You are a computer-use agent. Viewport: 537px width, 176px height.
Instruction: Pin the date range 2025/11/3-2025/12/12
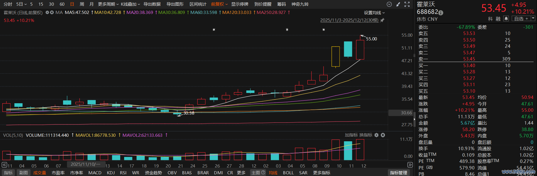tap(382, 20)
